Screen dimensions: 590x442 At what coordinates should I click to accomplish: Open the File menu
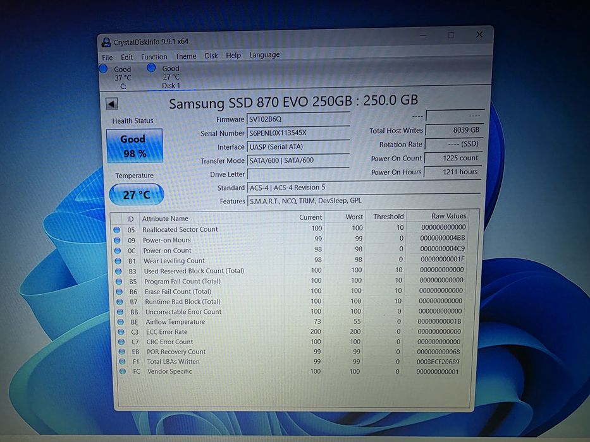pyautogui.click(x=108, y=57)
